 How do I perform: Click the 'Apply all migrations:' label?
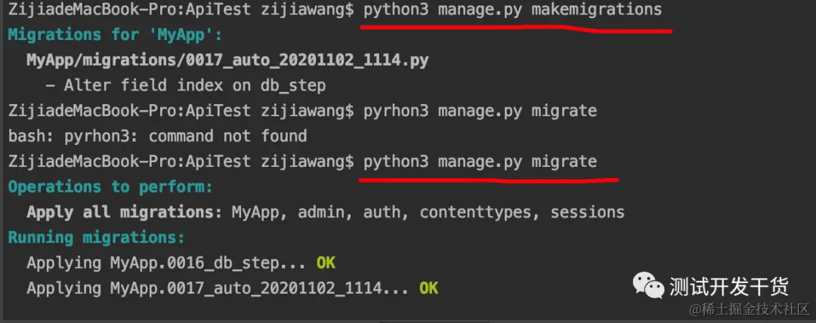(x=125, y=212)
